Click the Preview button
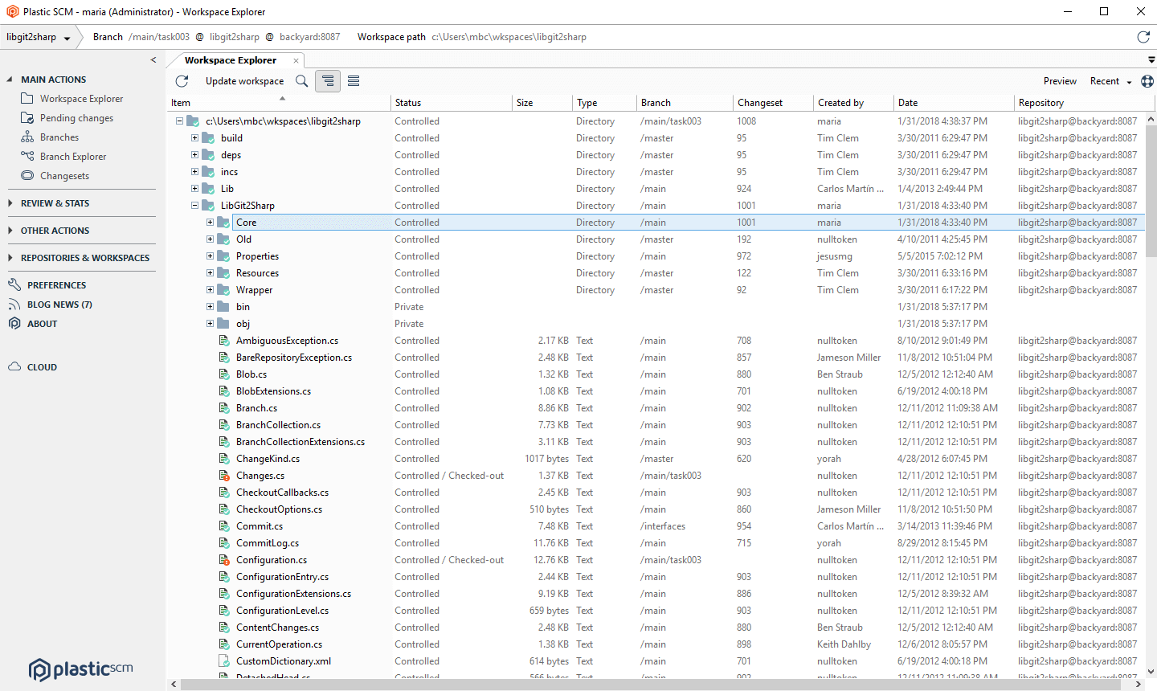 click(x=1060, y=81)
